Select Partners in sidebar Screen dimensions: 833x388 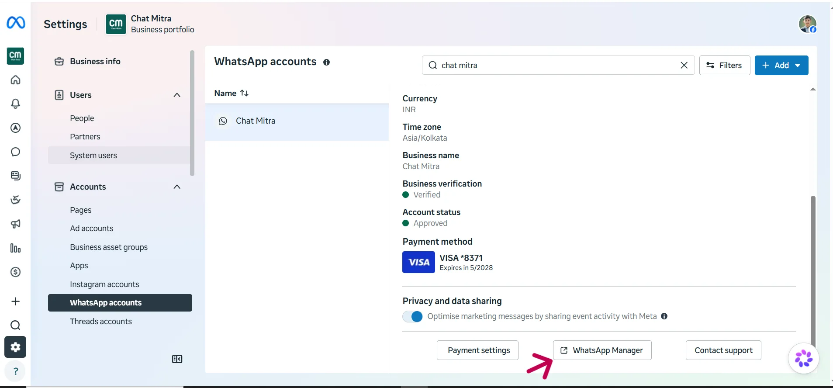(85, 137)
